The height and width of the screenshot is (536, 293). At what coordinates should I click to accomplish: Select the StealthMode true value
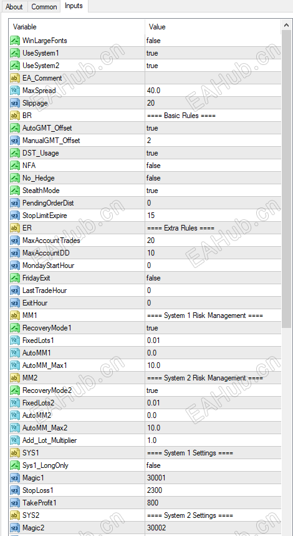tap(152, 191)
